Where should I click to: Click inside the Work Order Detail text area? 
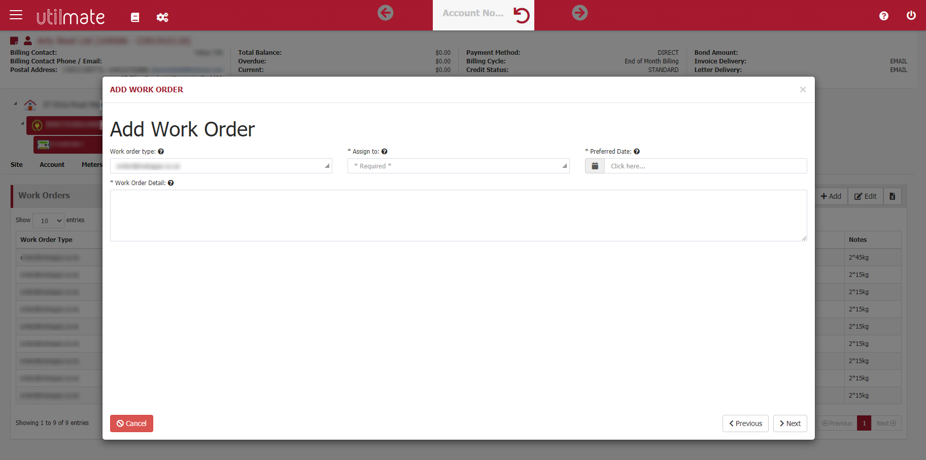click(x=457, y=215)
